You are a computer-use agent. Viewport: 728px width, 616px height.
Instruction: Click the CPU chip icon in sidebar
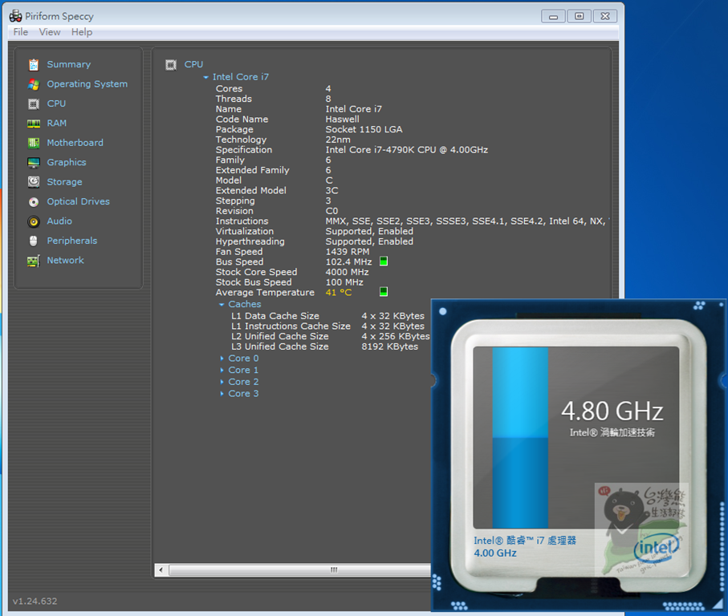pos(34,104)
